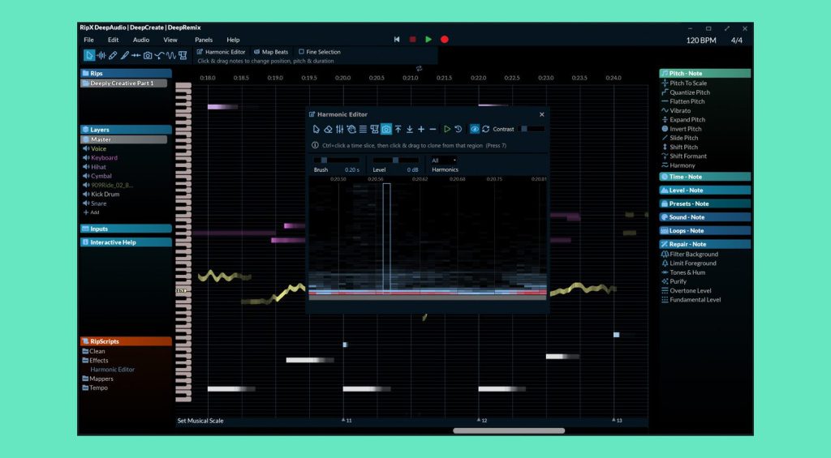Select the split/join notes tool in main toolbar
The width and height of the screenshot is (831, 458).
tap(136, 55)
